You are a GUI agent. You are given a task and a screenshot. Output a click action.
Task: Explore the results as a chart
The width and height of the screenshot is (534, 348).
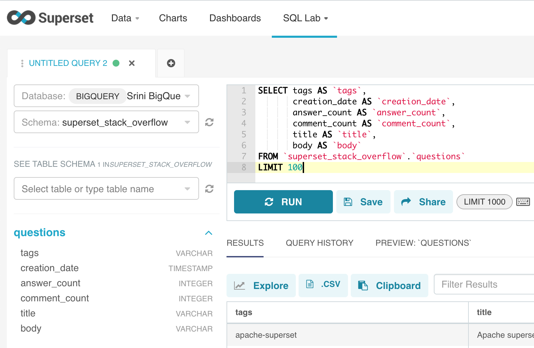[x=261, y=286]
